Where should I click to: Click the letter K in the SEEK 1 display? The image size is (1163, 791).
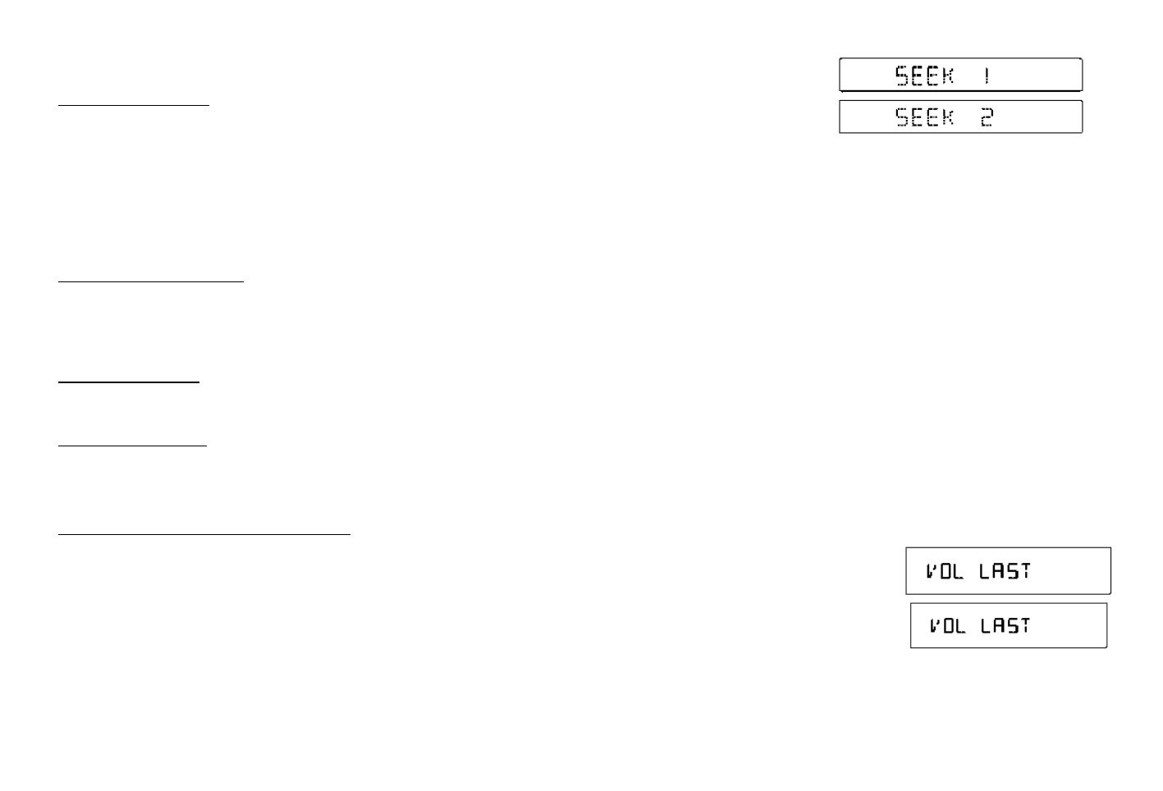click(x=948, y=75)
